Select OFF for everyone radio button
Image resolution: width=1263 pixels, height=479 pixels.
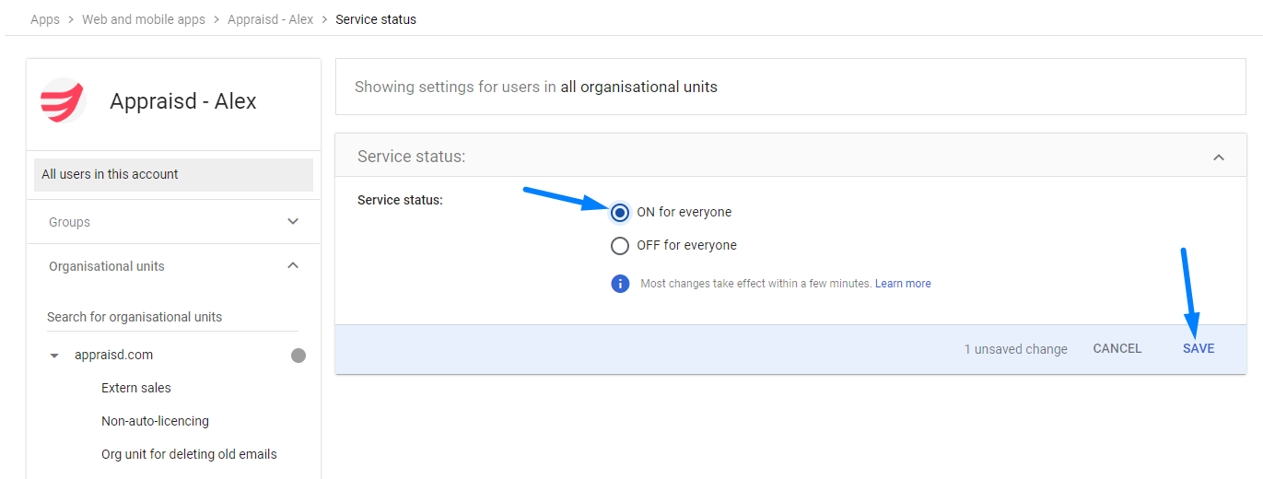[x=620, y=246]
